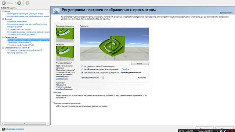Click the recorder bar pencil draw icon

pyautogui.click(x=225, y=131)
